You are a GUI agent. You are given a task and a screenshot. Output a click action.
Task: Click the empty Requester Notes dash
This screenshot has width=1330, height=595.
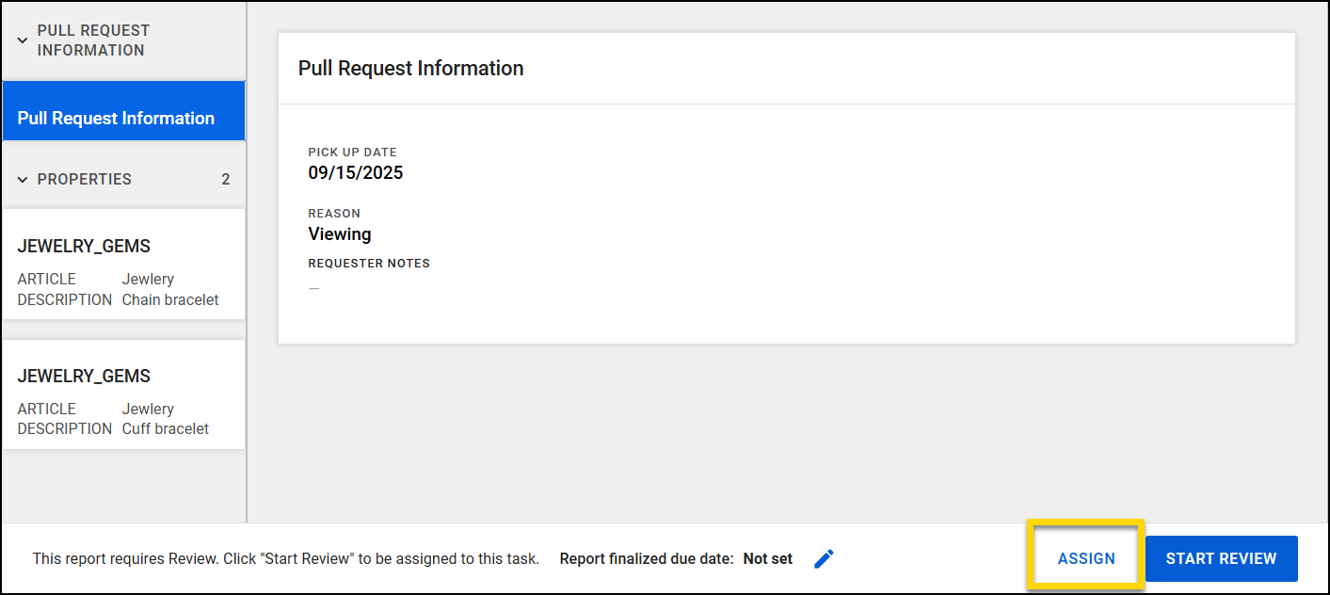[314, 288]
